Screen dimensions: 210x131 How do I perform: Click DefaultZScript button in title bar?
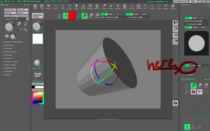coord(180,2)
